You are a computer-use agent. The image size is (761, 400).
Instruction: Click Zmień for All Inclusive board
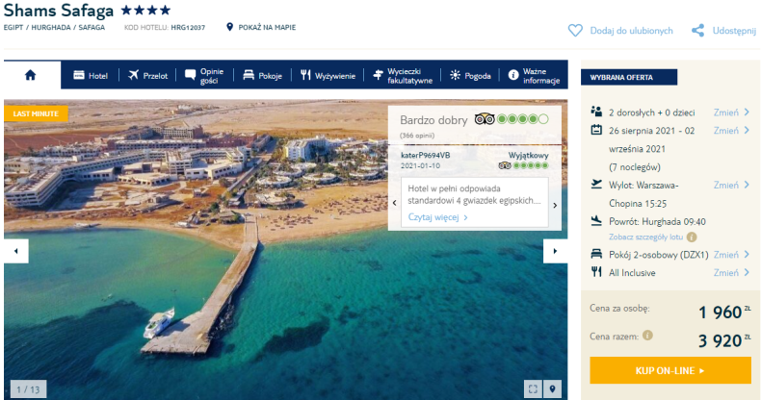(725, 273)
